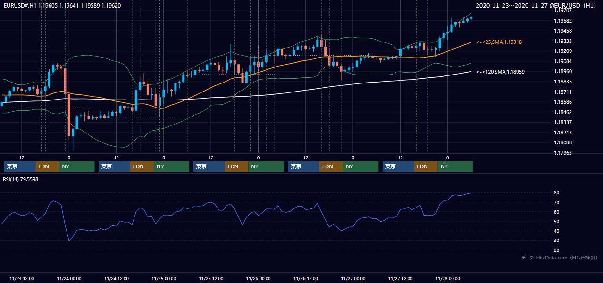Select the 11/23 12:00 date label
The image size is (603, 283).
pos(22,278)
